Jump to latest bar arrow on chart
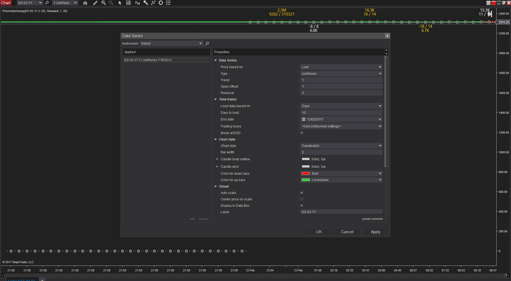 point(490,14)
